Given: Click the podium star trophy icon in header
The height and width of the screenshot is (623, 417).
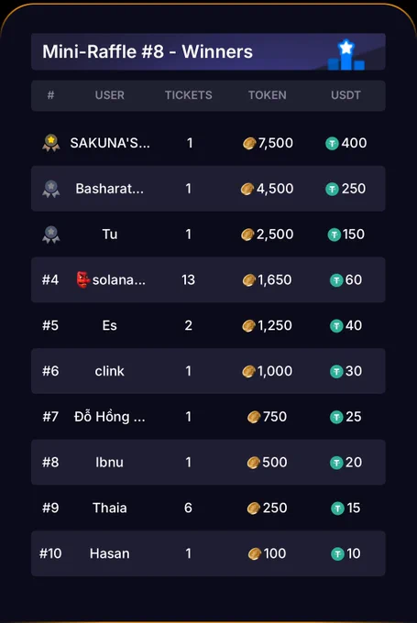Looking at the screenshot, I should [346, 54].
